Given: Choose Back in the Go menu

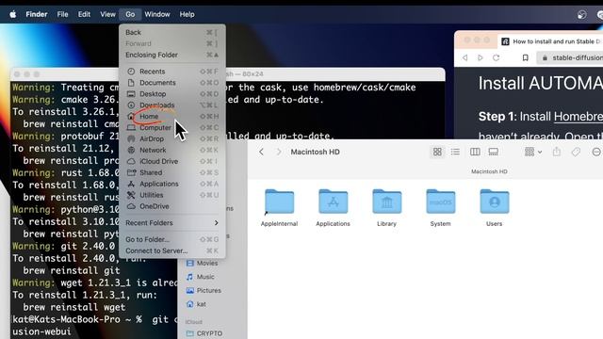Looking at the screenshot, I should [x=171, y=33].
